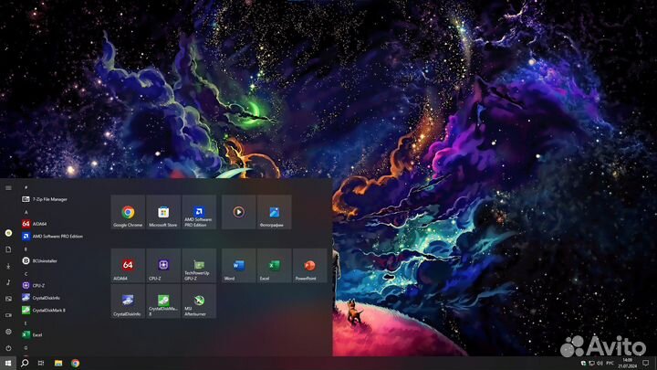Open the PowerPoint tile

(x=309, y=266)
